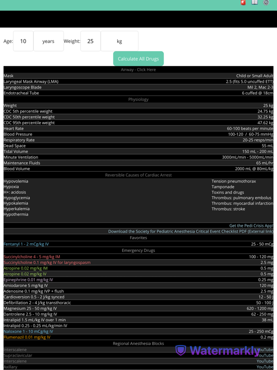Screen dimensions: 277x370
Task: Toggle the Reversible Causes of Cardiac Arrest header
Action: pyautogui.click(x=138, y=175)
